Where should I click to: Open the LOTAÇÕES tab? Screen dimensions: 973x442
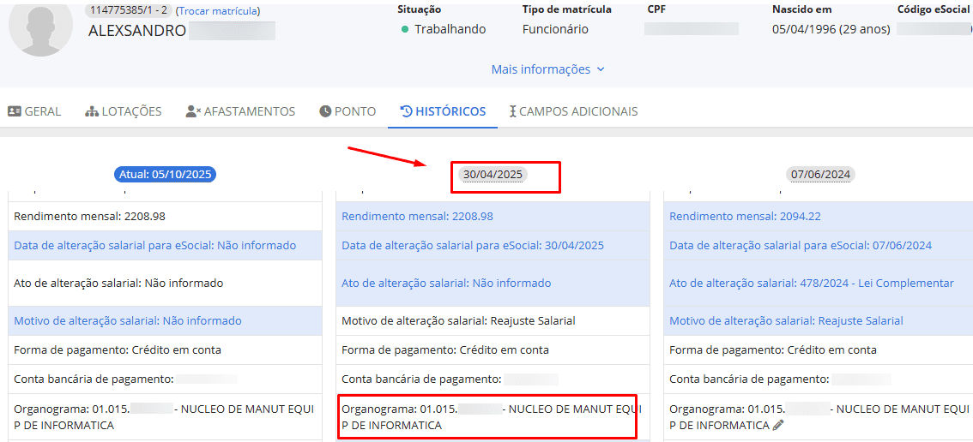click(123, 111)
